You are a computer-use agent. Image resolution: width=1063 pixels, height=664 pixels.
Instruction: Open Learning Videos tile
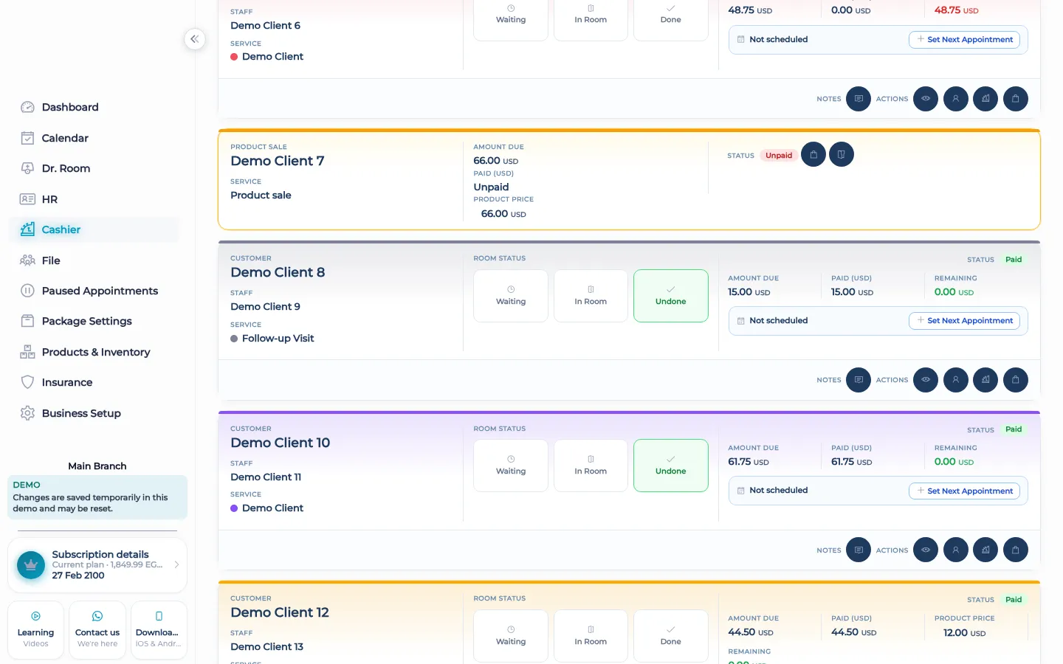coord(35,630)
